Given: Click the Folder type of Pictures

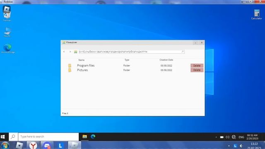Looking at the screenshot, I should (x=127, y=70).
